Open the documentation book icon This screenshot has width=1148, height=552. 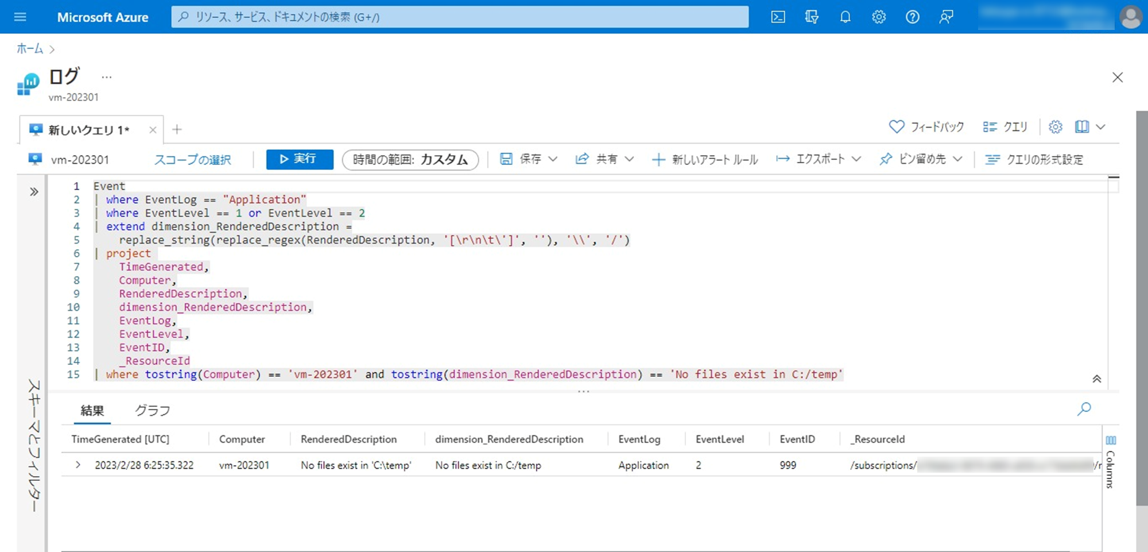(x=1082, y=127)
